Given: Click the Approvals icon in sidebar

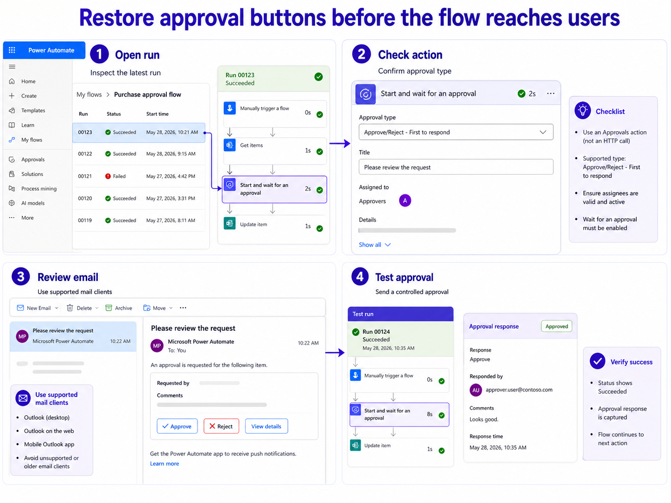Looking at the screenshot, I should click(12, 159).
